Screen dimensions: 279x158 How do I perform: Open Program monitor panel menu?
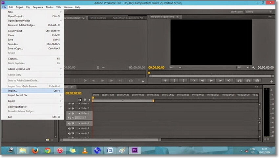click(x=270, y=17)
